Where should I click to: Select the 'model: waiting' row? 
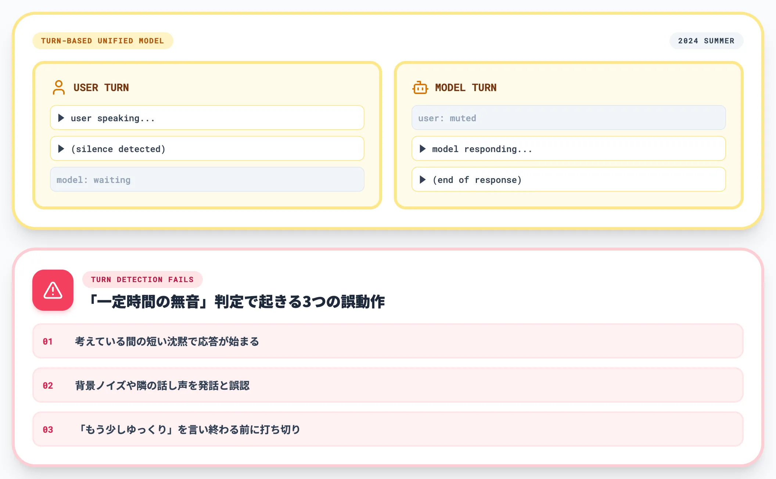point(207,180)
